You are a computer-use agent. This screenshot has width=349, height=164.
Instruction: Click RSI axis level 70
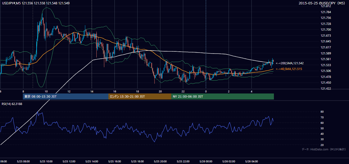pyautogui.click(x=322, y=117)
